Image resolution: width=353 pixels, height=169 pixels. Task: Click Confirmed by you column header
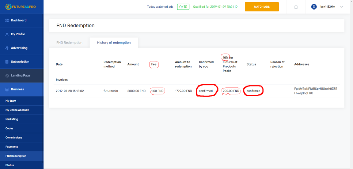(206, 64)
